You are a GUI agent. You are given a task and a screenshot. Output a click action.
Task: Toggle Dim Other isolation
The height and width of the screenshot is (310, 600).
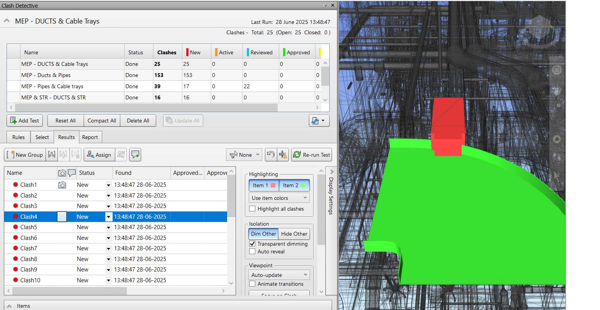point(263,234)
